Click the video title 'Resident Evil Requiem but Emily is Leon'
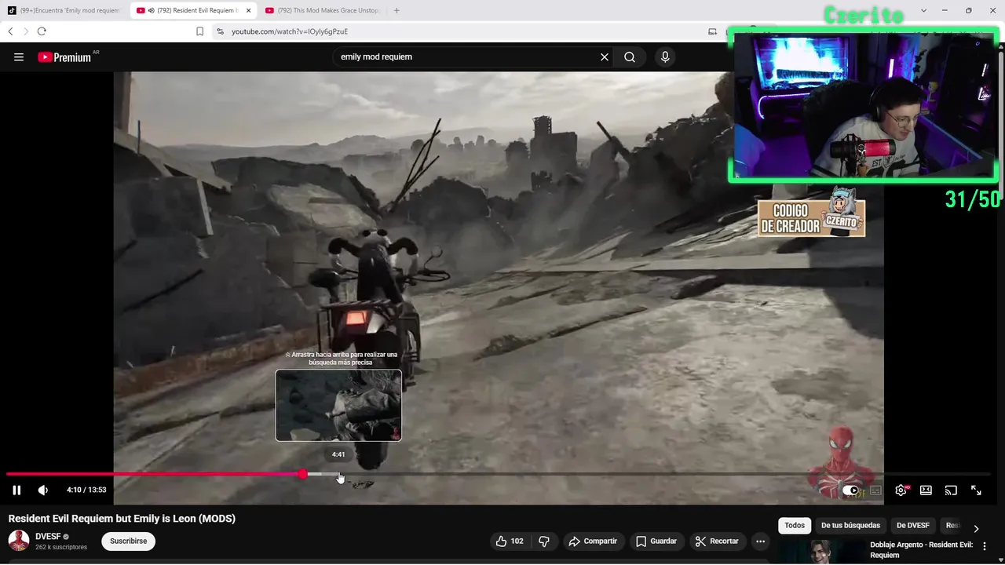This screenshot has height=565, width=1005. click(x=122, y=519)
